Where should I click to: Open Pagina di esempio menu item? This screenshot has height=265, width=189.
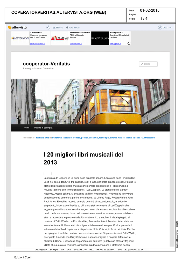pos(43,128)
